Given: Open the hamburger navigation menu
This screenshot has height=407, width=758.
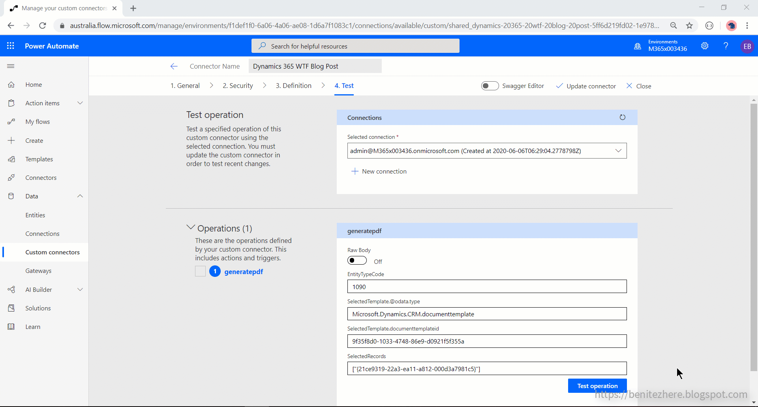Looking at the screenshot, I should click(x=10, y=66).
